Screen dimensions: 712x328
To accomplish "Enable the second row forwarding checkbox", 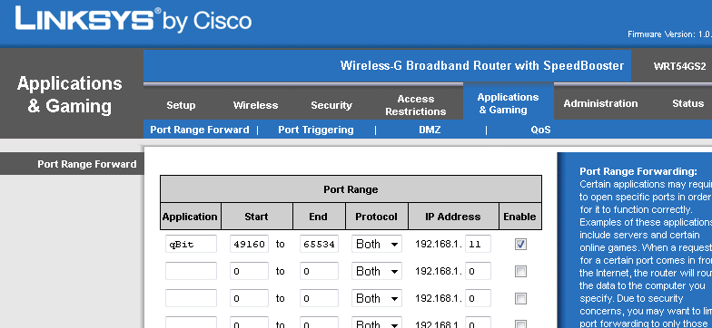I will 521,272.
